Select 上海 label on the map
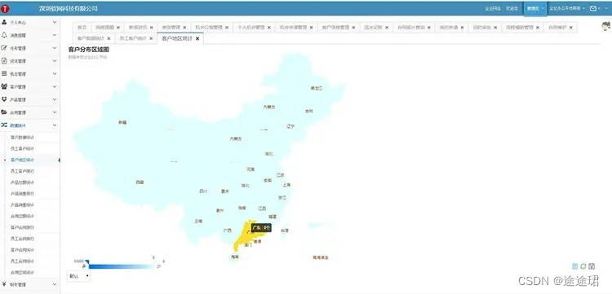 [x=286, y=185]
